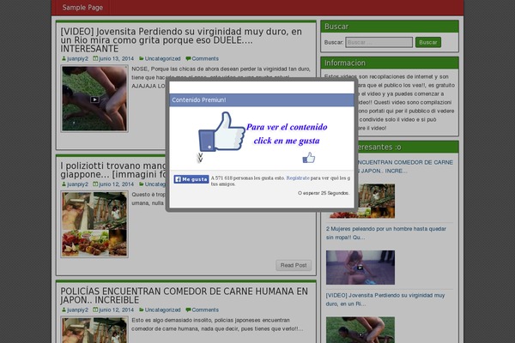This screenshot has width=515, height=343.
Task: Click 'Para ver el contenido' popup text
Action: click(x=287, y=127)
